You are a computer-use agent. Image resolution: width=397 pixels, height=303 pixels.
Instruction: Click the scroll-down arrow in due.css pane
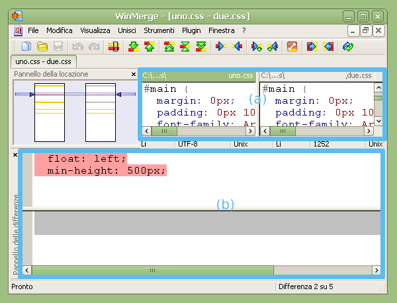point(378,121)
